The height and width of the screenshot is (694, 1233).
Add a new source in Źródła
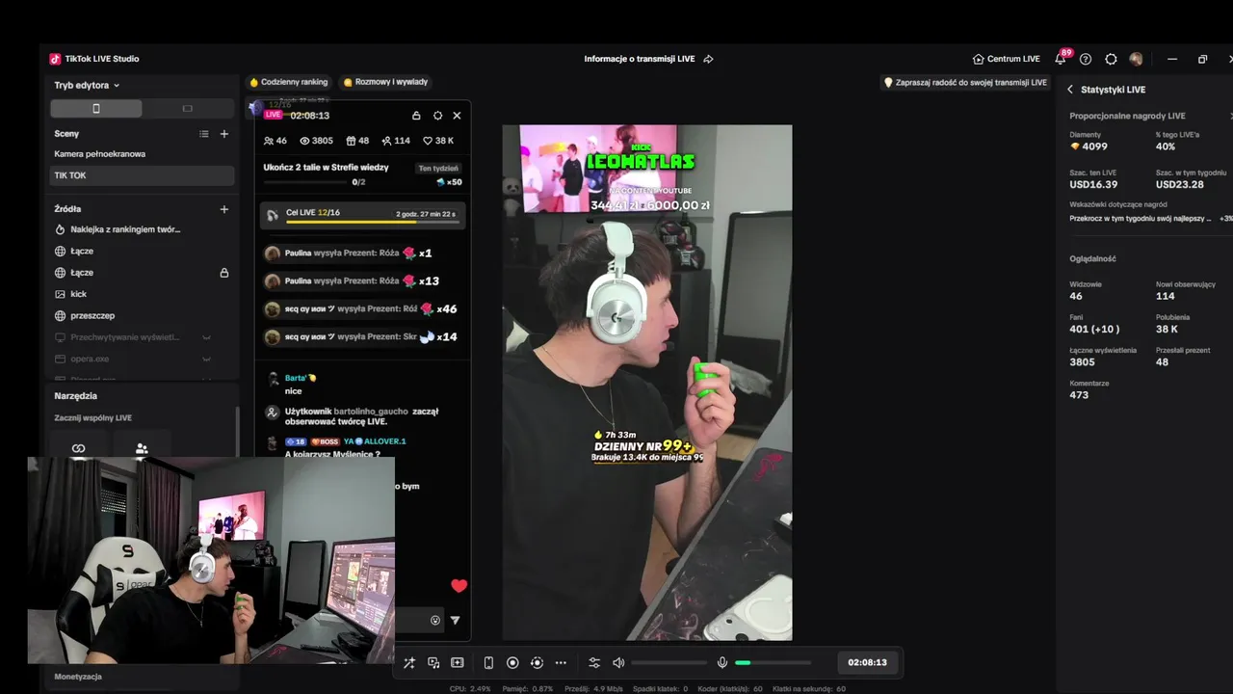tap(224, 209)
